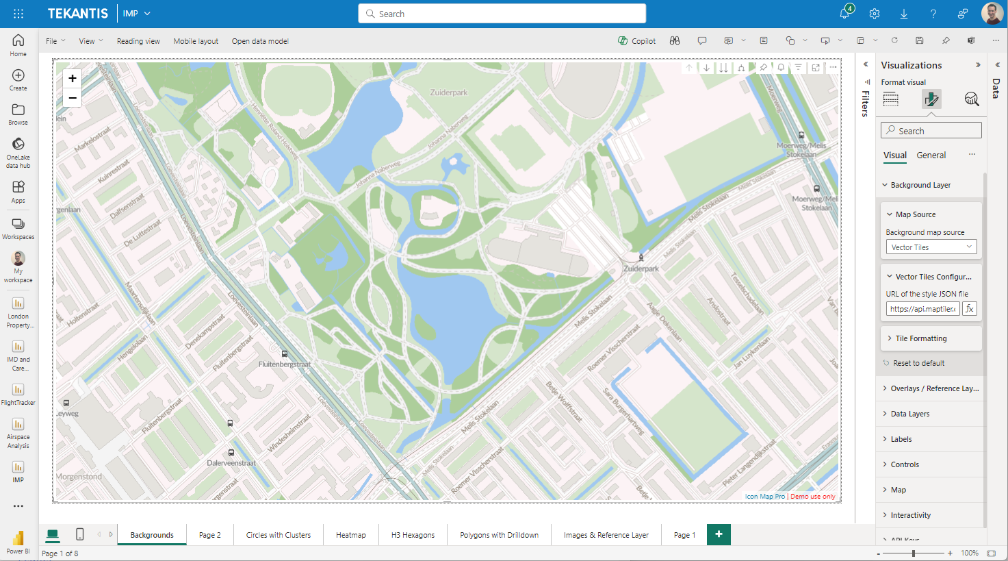Expand the Tile Formatting section
This screenshot has height=561, width=1008.
click(x=920, y=338)
